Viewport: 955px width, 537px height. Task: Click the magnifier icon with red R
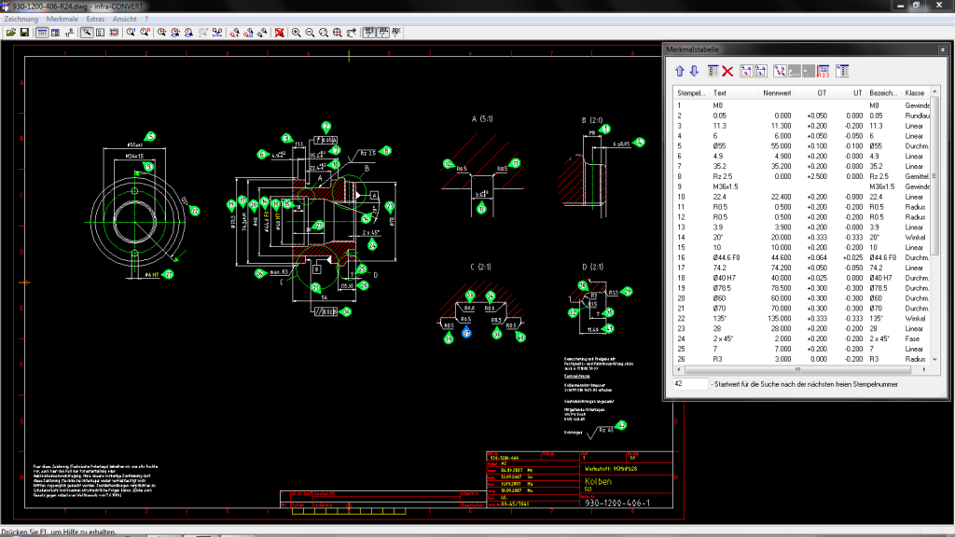145,33
